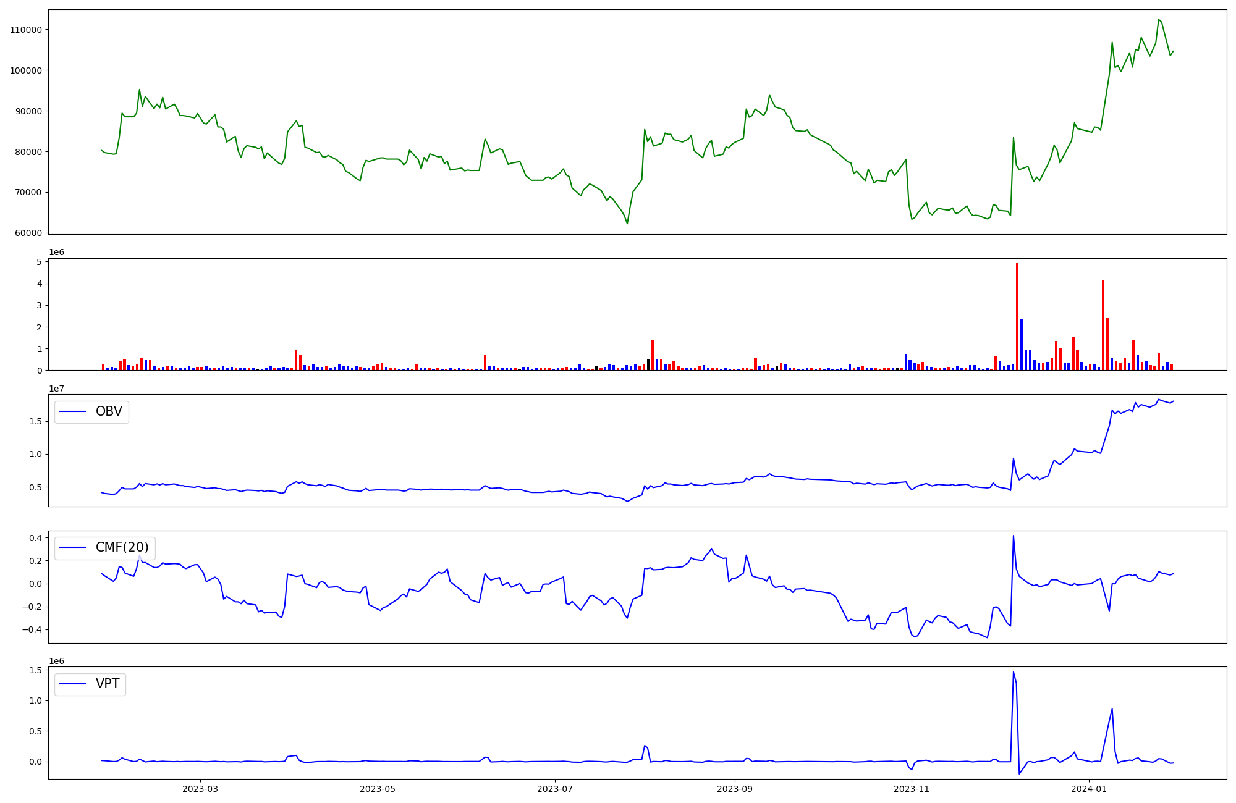Click the OBV legend box

[91, 411]
